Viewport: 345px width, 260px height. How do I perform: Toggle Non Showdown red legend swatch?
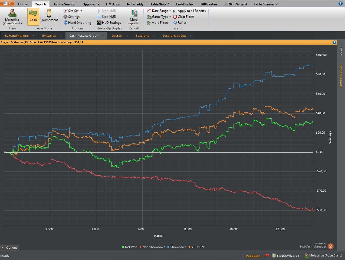point(140,247)
